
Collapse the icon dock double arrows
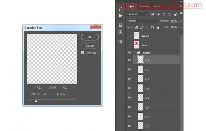[x=122, y=1]
